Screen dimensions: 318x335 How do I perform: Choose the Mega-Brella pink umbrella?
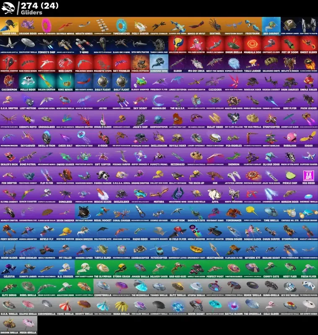coord(28,325)
